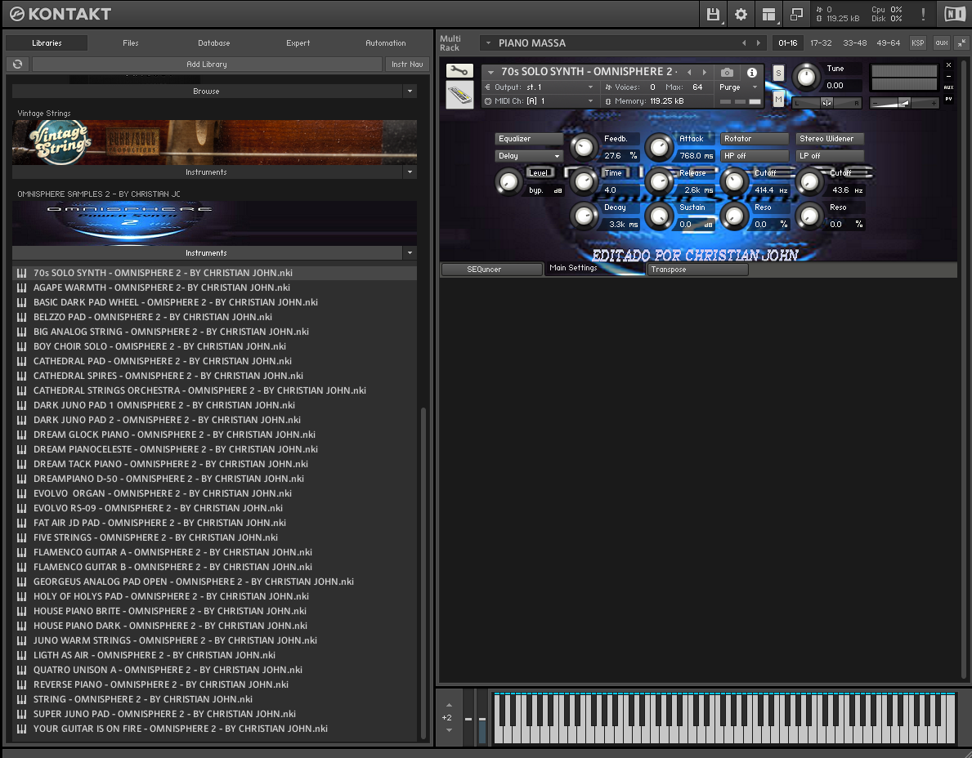Switch to the Automation tab
Image resolution: width=972 pixels, height=758 pixels.
386,42
